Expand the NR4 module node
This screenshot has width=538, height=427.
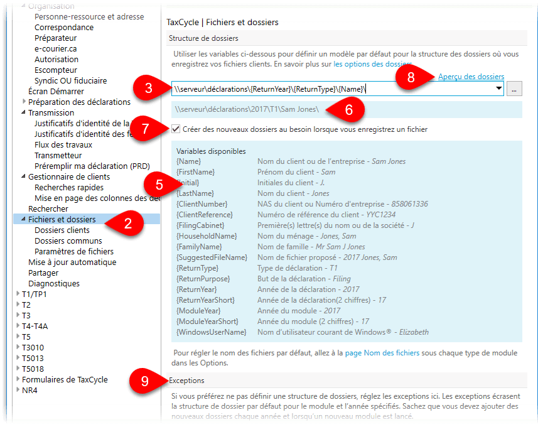click(18, 389)
